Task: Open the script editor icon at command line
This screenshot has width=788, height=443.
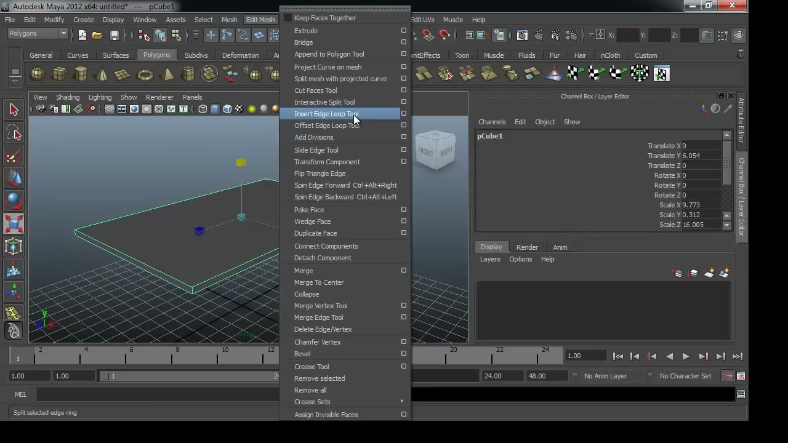Action: coord(741,394)
